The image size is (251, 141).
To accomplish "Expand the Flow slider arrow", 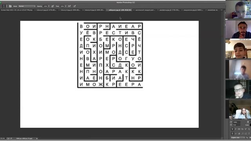I will pyautogui.click(x=65, y=6).
